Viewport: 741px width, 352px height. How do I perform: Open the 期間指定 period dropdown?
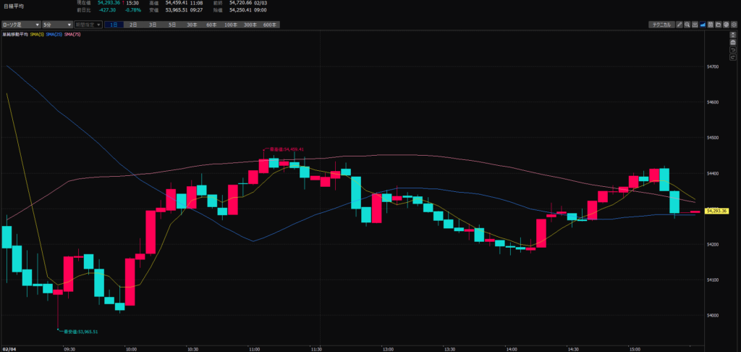[88, 25]
